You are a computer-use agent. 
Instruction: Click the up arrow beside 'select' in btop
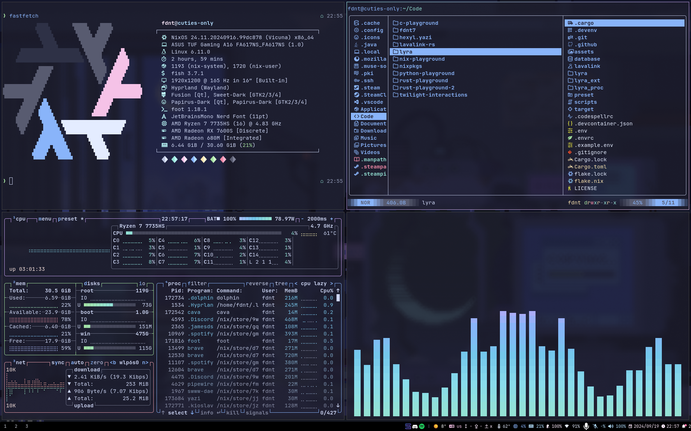(163, 413)
